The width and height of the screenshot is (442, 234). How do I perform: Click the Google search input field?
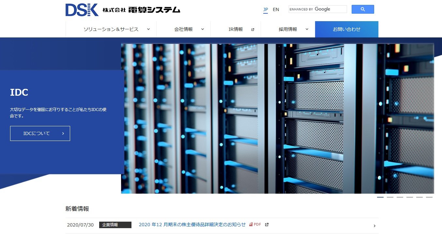(317, 9)
